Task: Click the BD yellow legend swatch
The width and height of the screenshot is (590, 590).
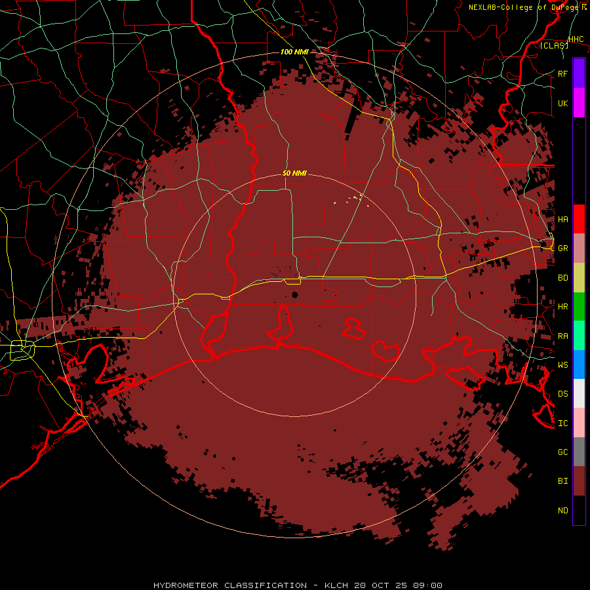Action: click(x=579, y=278)
